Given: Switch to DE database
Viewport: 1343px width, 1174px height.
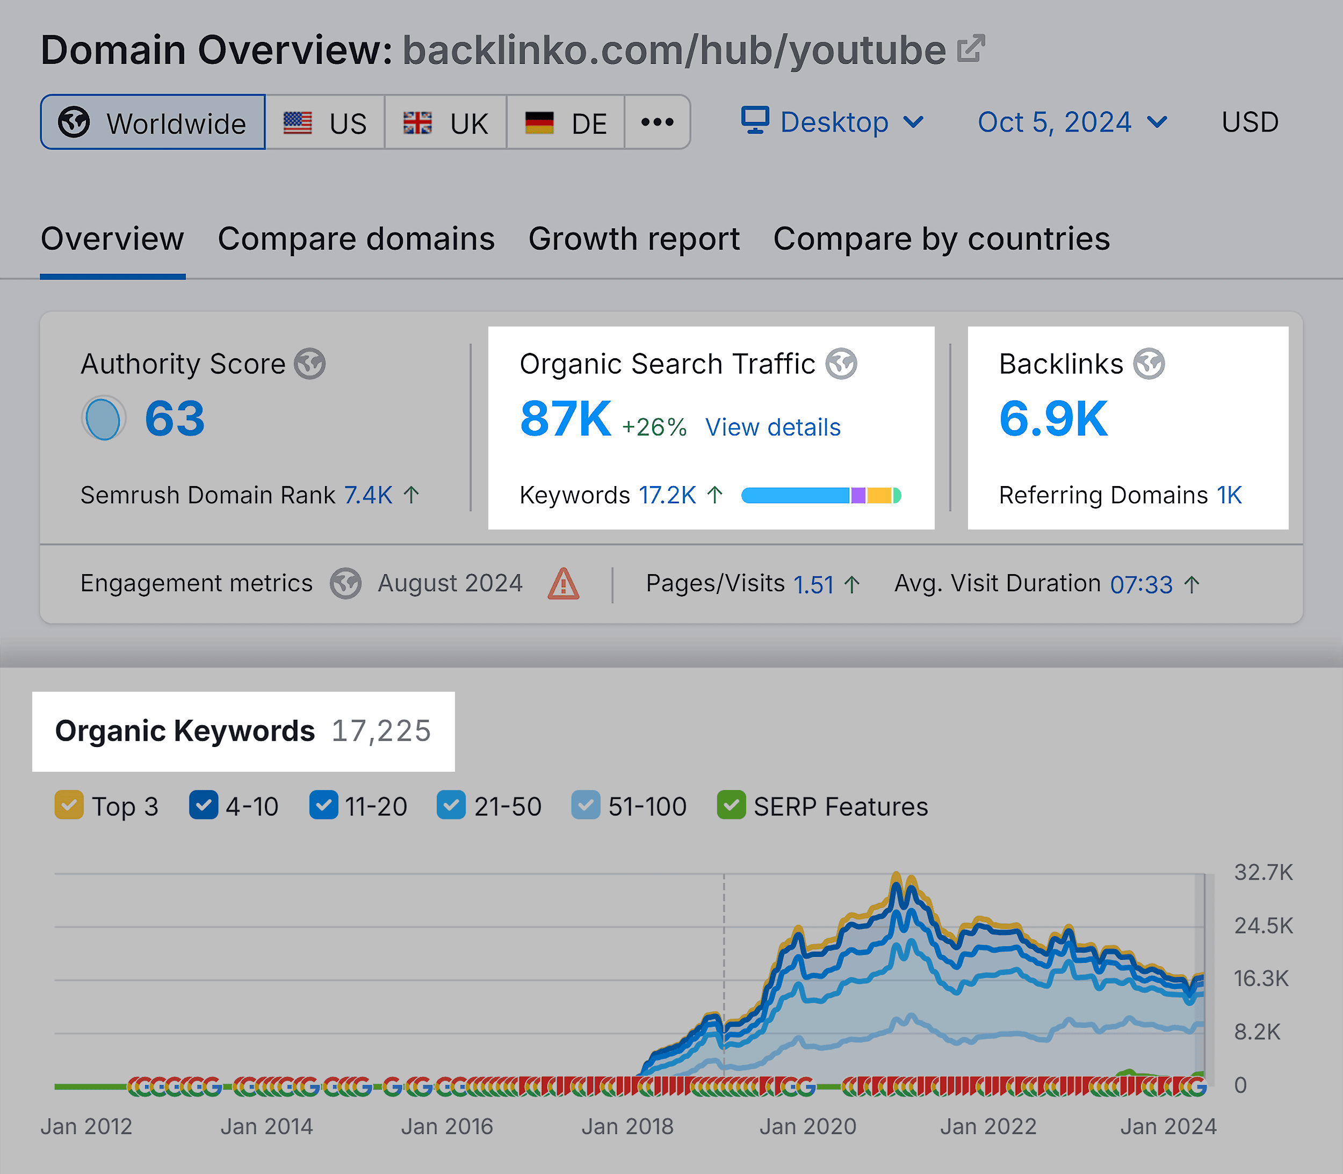Looking at the screenshot, I should 566,122.
